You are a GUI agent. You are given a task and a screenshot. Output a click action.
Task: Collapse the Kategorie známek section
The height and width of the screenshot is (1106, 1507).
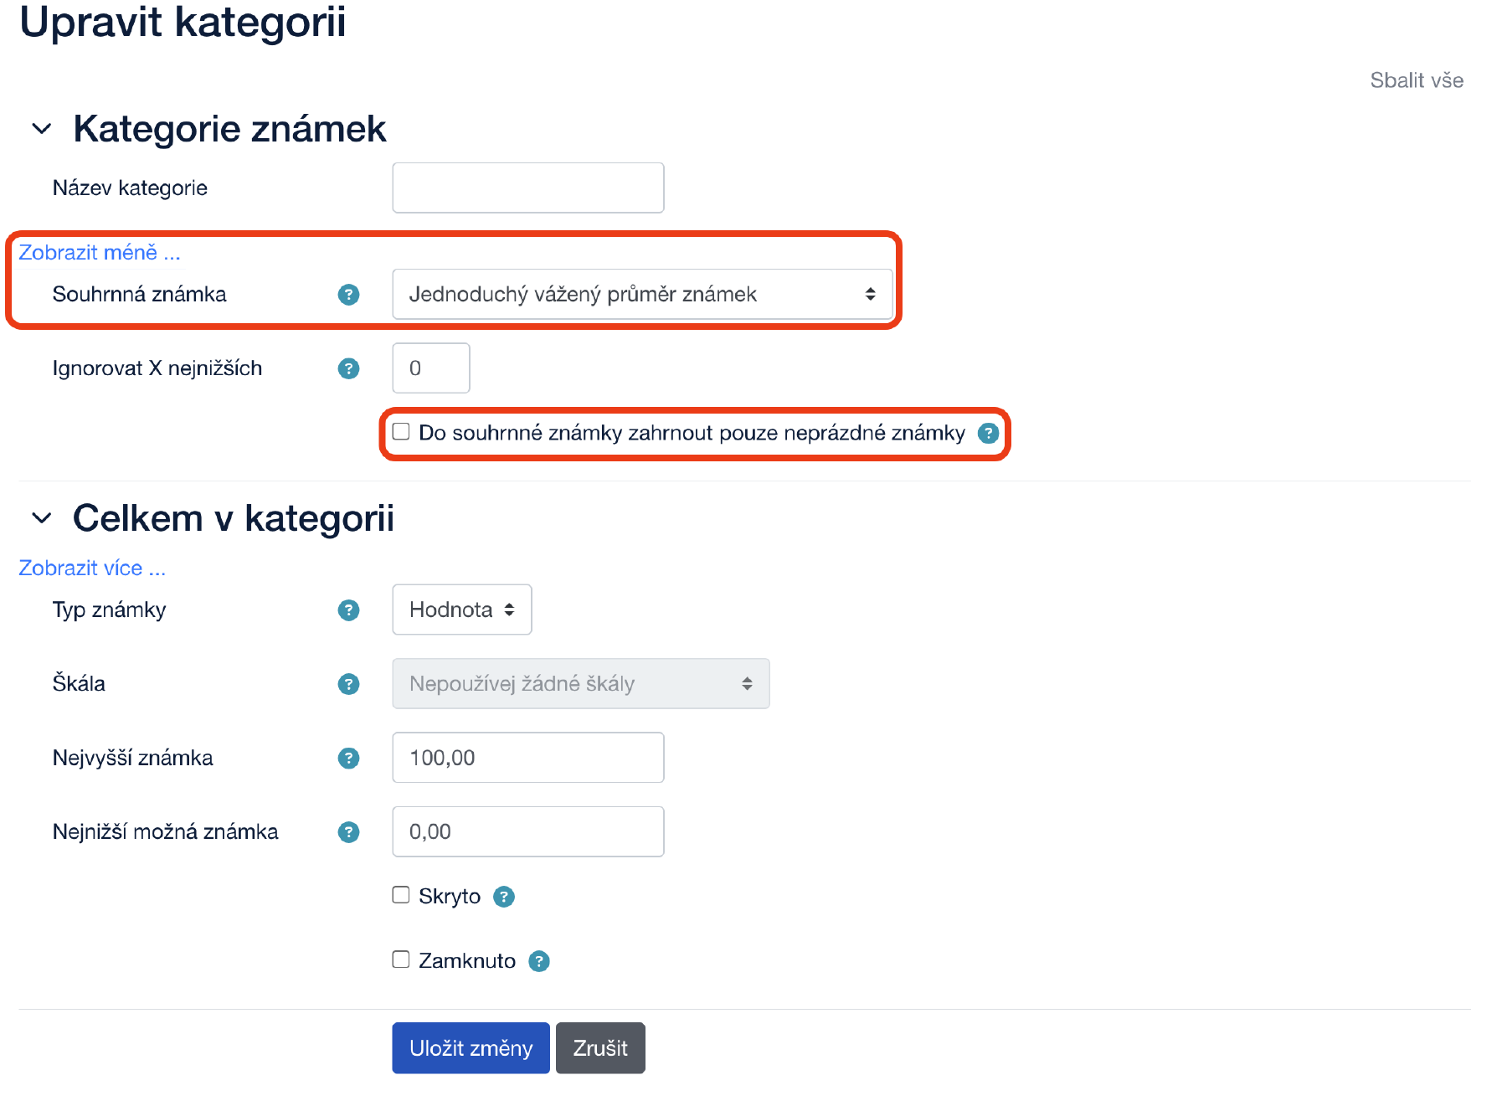point(42,129)
